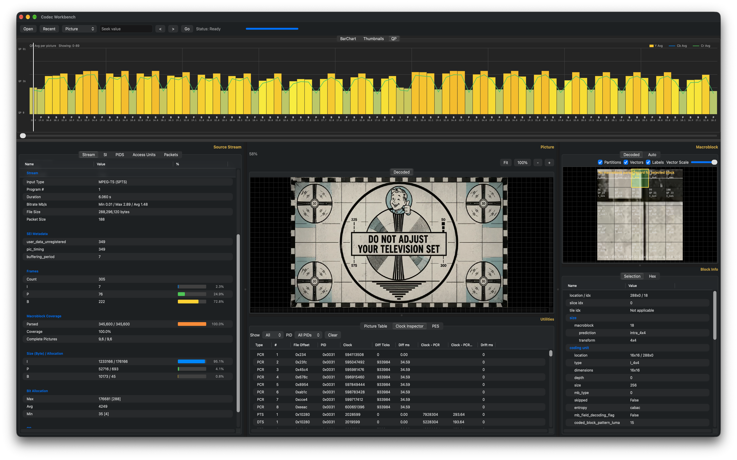This screenshot has height=460, width=737.
Task: Open the Picture Table tab
Action: click(375, 326)
